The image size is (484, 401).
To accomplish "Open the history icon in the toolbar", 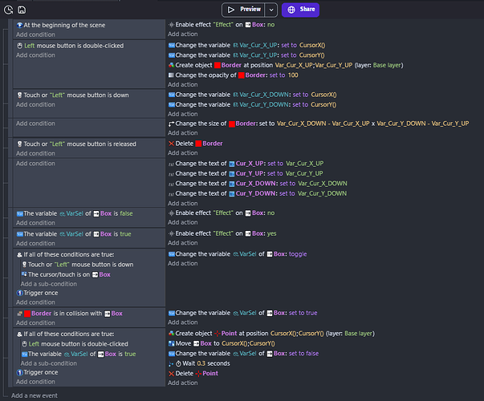I will tap(8, 10).
